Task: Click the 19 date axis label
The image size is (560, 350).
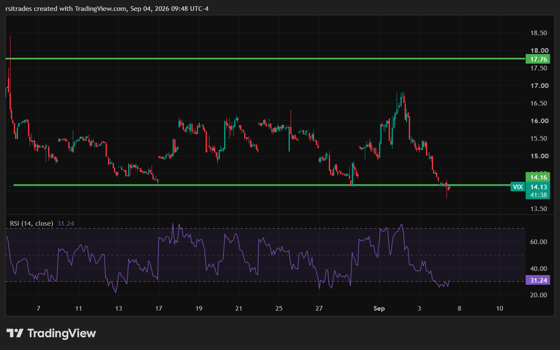Action: pyautogui.click(x=199, y=309)
